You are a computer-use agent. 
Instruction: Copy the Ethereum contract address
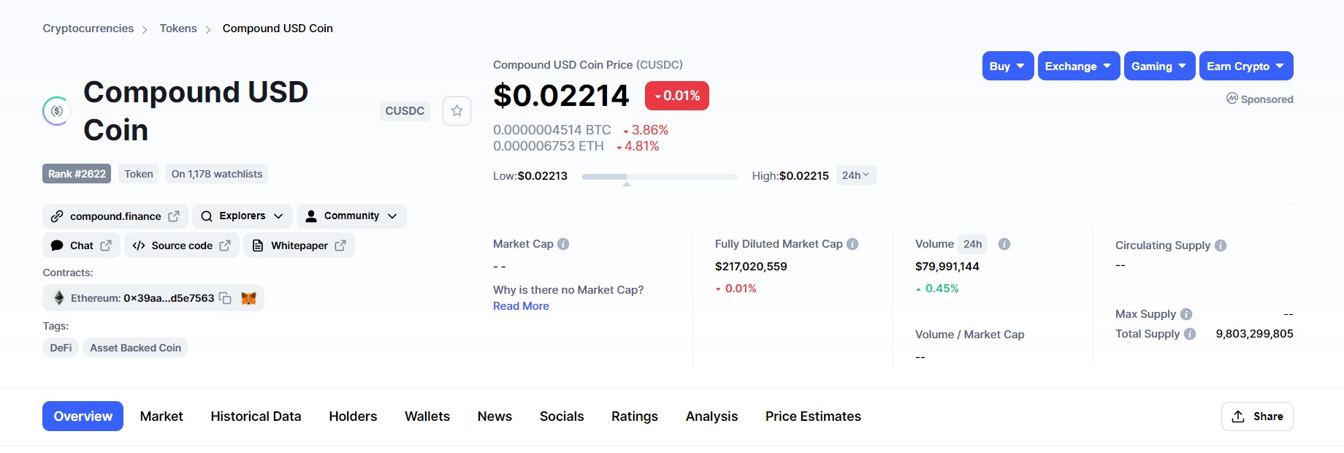tap(225, 298)
